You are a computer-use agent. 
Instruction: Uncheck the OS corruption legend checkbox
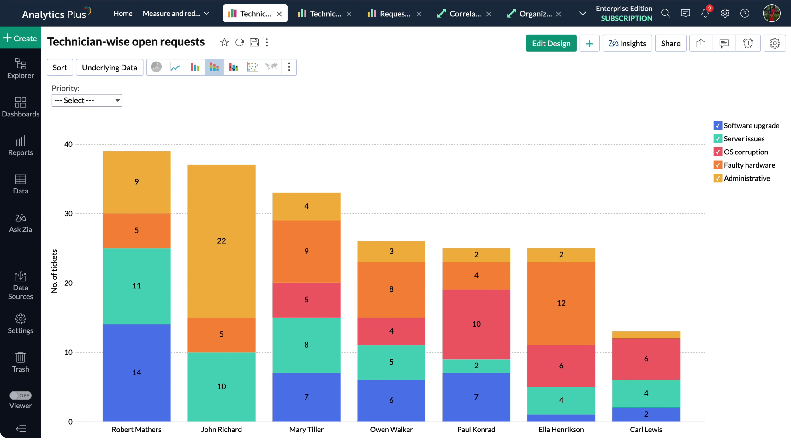pyautogui.click(x=718, y=152)
